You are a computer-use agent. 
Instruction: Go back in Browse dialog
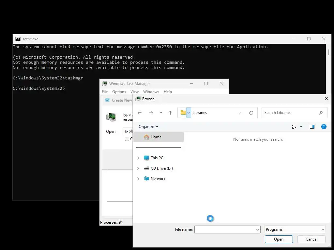(140, 113)
